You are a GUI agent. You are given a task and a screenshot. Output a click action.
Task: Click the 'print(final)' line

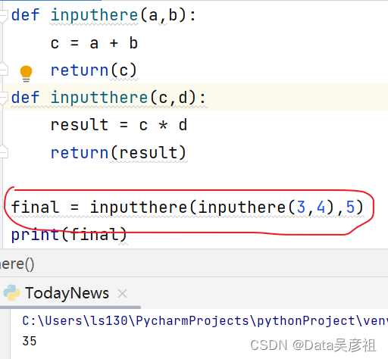(69, 235)
